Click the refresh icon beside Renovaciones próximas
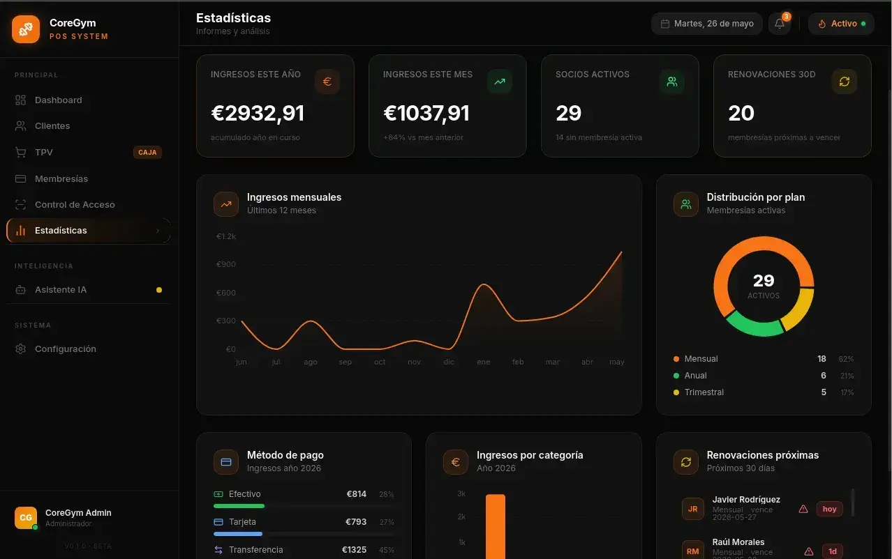 tap(686, 462)
